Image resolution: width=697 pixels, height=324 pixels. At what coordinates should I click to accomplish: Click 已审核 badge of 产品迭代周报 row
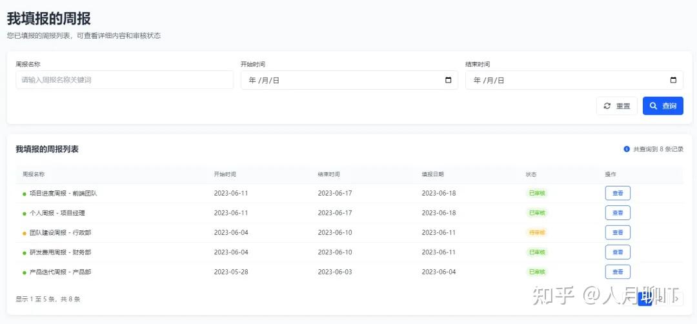(537, 272)
